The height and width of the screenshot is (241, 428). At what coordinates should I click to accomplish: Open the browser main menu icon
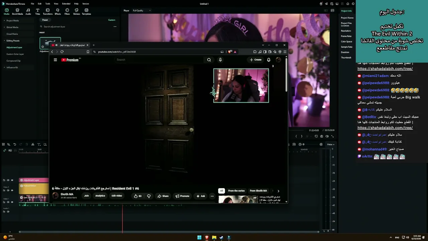coord(285,52)
